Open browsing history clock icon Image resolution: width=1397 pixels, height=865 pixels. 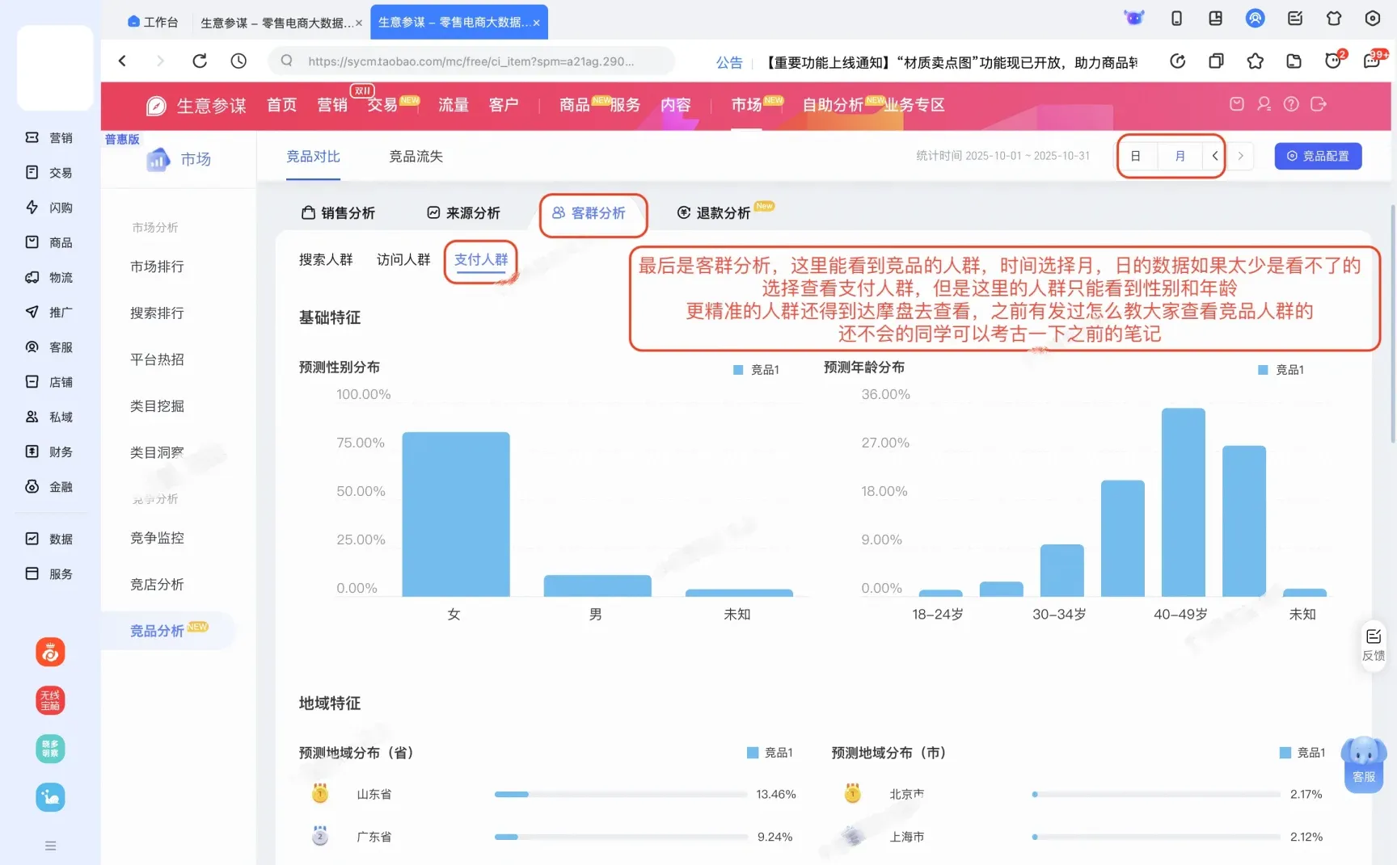(x=238, y=61)
